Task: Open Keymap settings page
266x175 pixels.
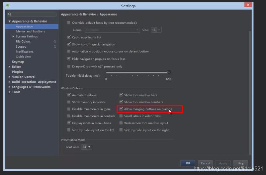Action: 18,62
